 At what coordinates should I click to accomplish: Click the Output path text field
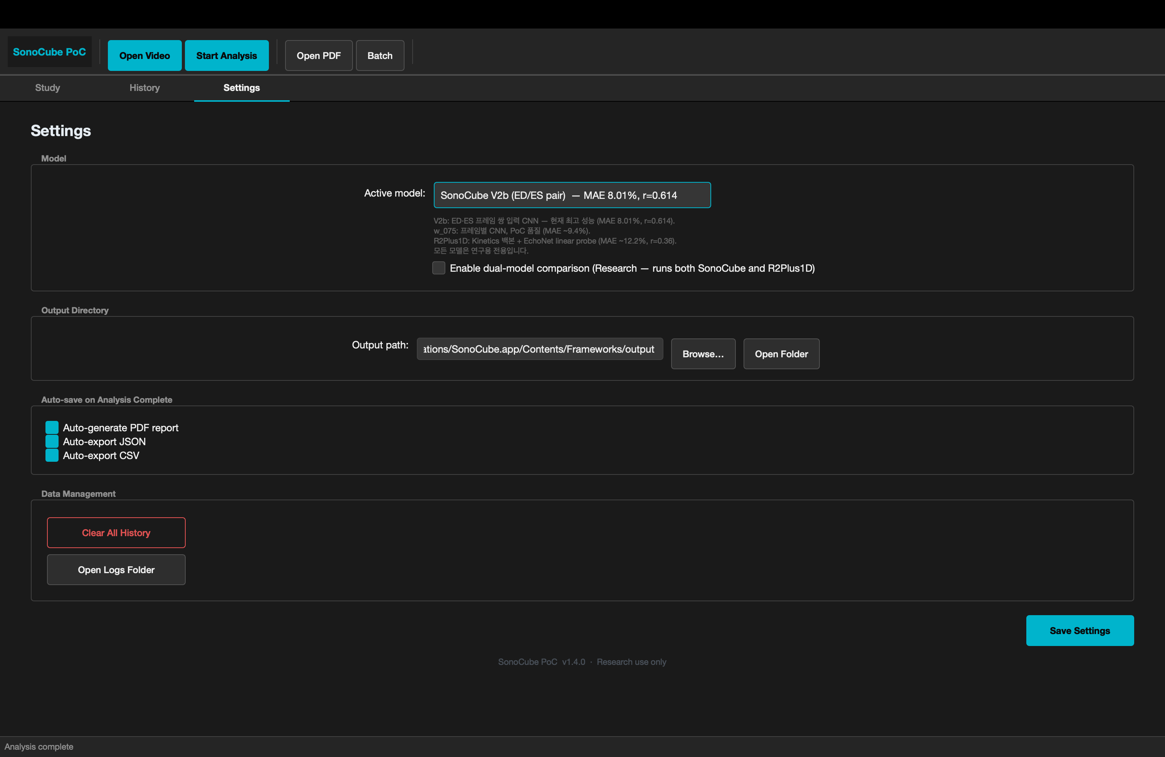tap(540, 349)
